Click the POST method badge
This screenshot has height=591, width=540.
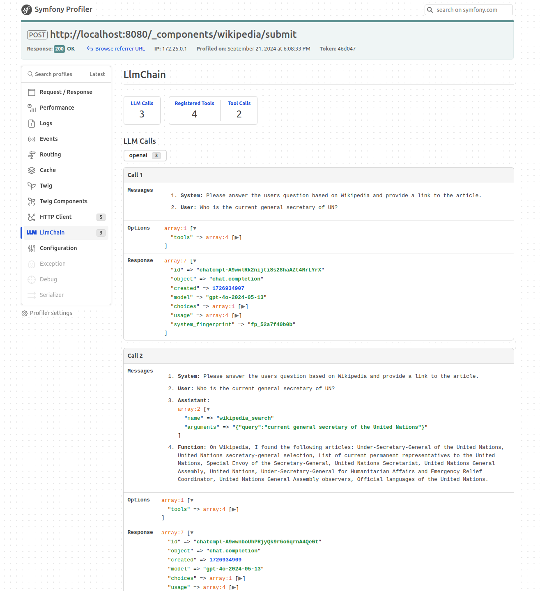[37, 35]
